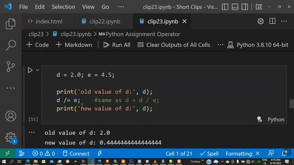The image size is (294, 165).
Task: Open the View menu
Action: pos(88,7)
